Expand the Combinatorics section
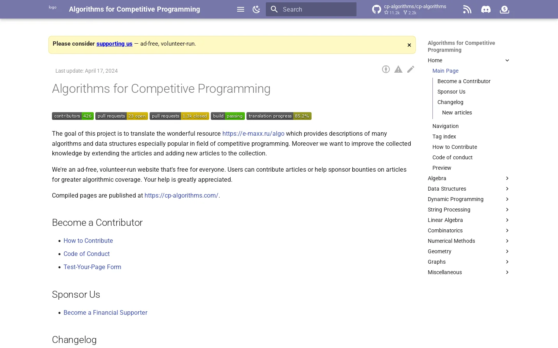Screen dimensions: 558x348 tap(507, 230)
